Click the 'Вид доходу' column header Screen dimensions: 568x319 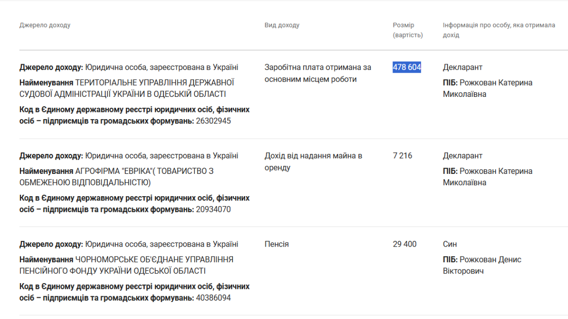coord(282,25)
